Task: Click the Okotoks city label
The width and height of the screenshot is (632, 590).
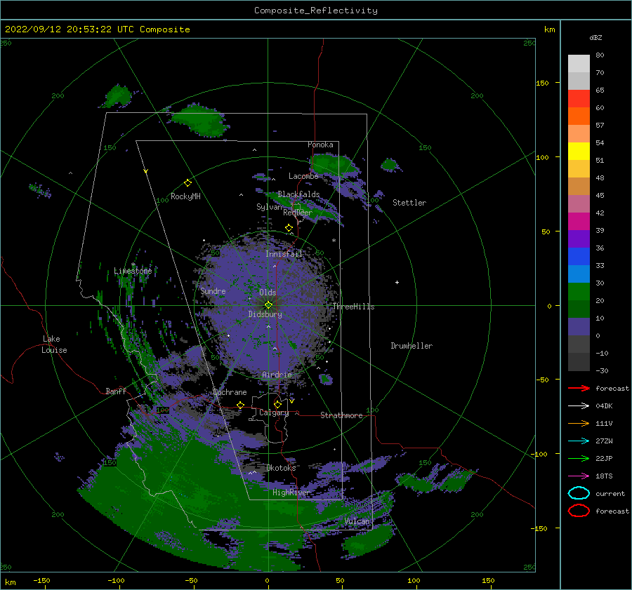Action: pyautogui.click(x=282, y=468)
